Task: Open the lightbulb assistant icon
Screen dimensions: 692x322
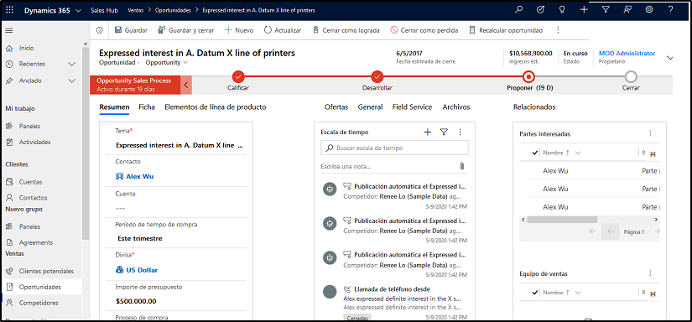Action: point(562,10)
